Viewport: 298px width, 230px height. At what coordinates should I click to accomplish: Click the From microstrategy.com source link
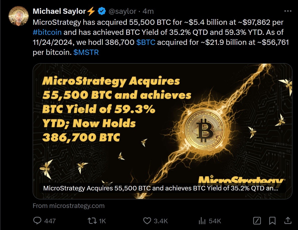69,206
